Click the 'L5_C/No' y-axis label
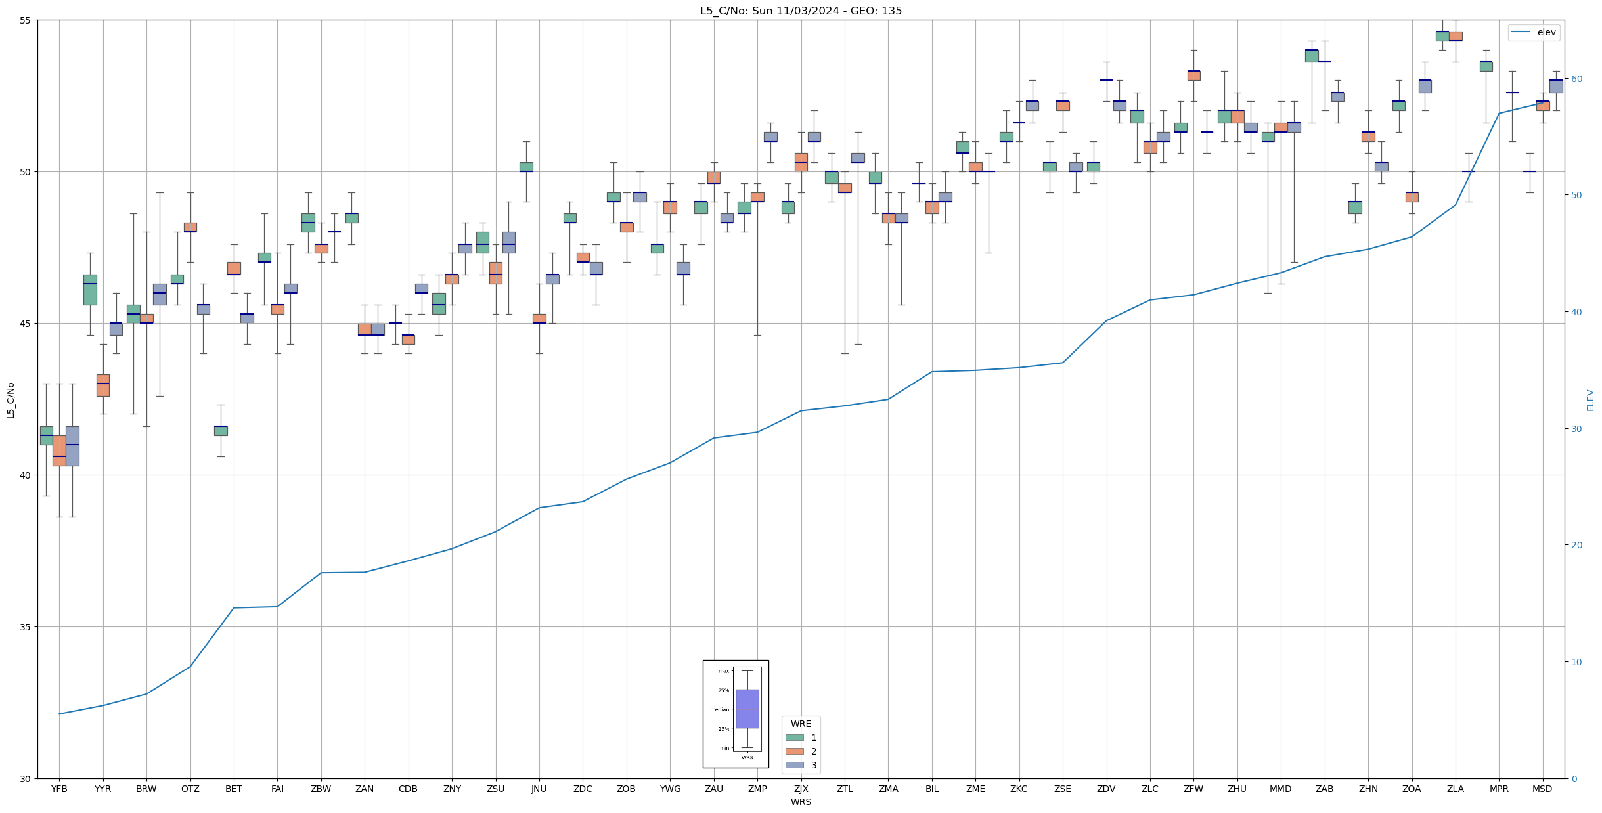The height and width of the screenshot is (813, 1602). (x=11, y=400)
